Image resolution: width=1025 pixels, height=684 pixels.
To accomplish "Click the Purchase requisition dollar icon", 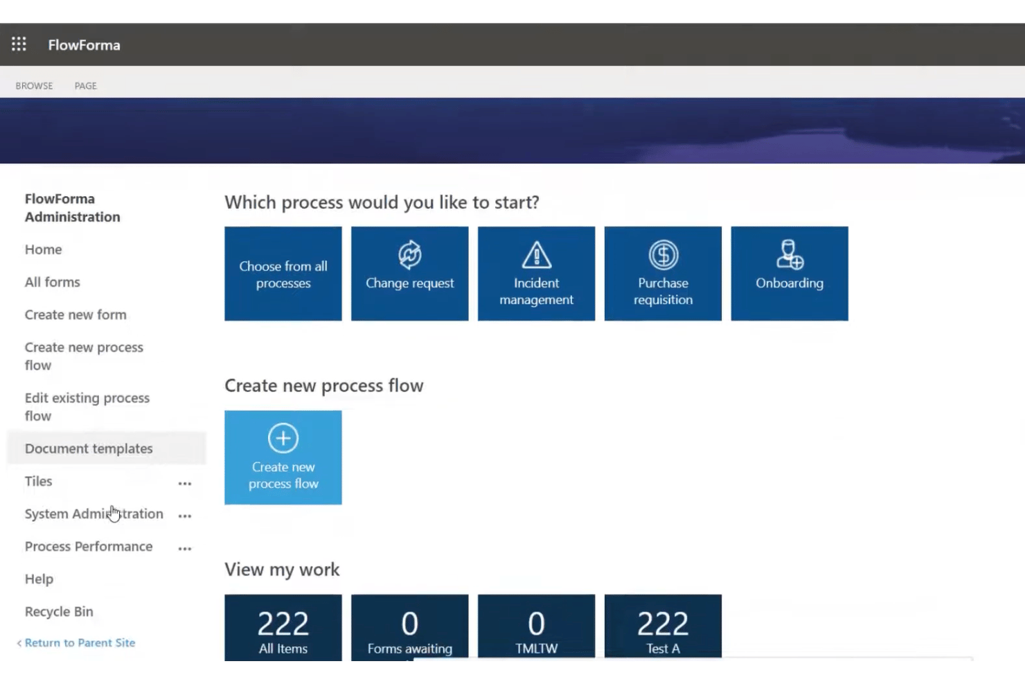I will [x=663, y=255].
